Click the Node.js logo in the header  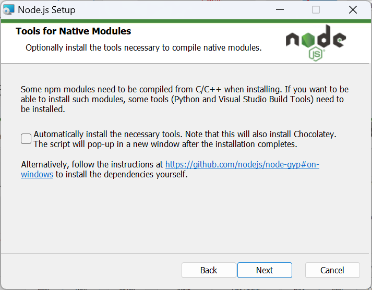316,43
